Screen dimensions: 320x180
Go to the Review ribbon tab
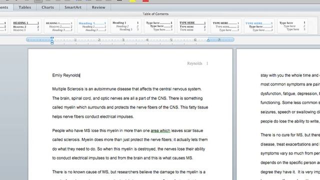[x=98, y=7]
